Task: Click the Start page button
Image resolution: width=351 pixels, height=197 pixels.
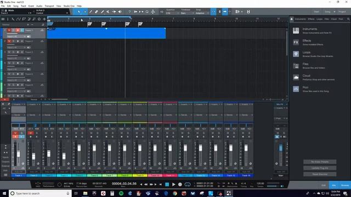Action: click(316, 11)
